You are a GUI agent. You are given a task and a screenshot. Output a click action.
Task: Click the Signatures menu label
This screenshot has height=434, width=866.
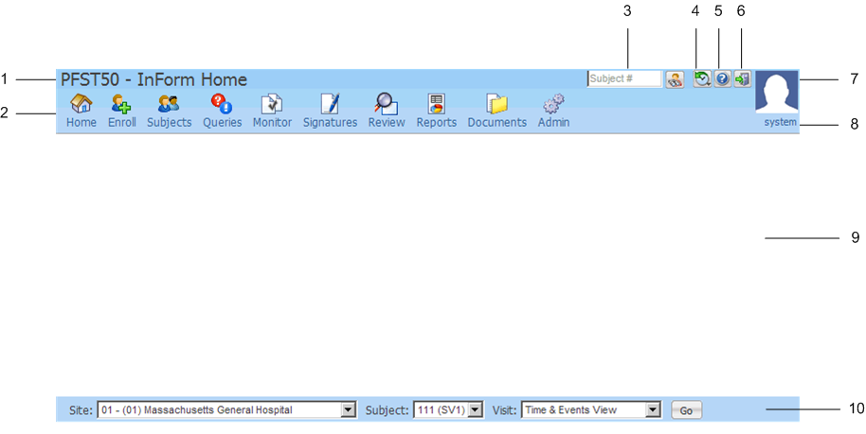330,122
